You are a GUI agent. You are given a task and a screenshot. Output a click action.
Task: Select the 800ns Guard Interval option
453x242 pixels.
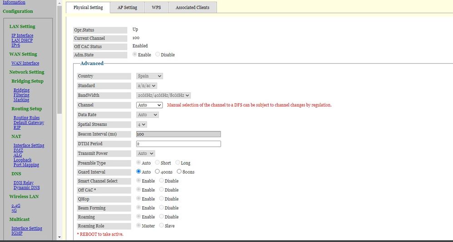pos(179,172)
